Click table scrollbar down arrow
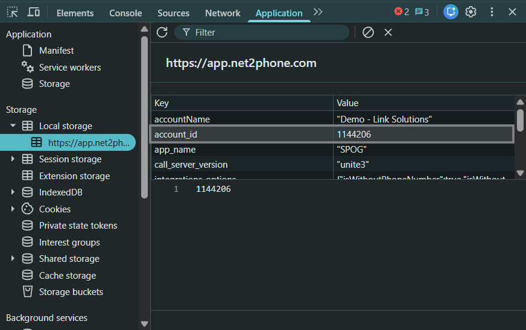This screenshot has height=330, width=526. [521, 173]
